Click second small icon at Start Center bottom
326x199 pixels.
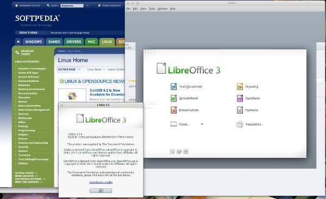(x=179, y=152)
